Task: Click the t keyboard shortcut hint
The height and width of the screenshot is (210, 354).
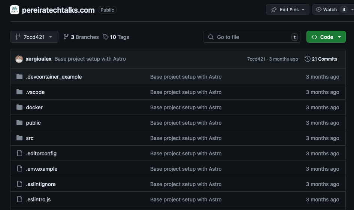Action: [294, 37]
